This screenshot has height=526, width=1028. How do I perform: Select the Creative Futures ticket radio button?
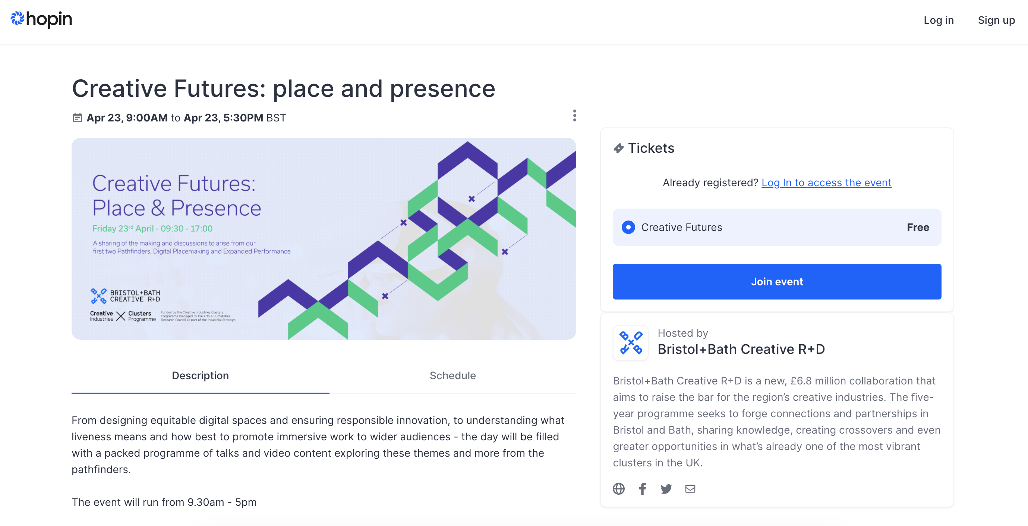click(628, 227)
